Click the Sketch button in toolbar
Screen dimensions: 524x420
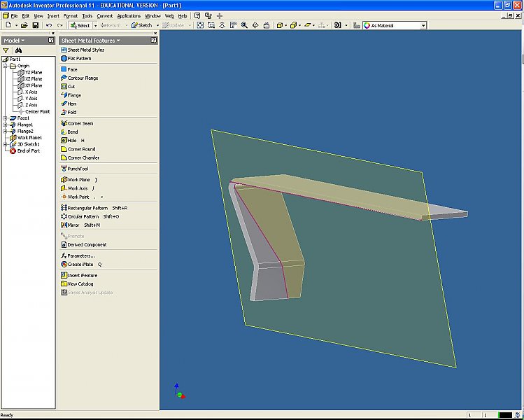click(143, 25)
